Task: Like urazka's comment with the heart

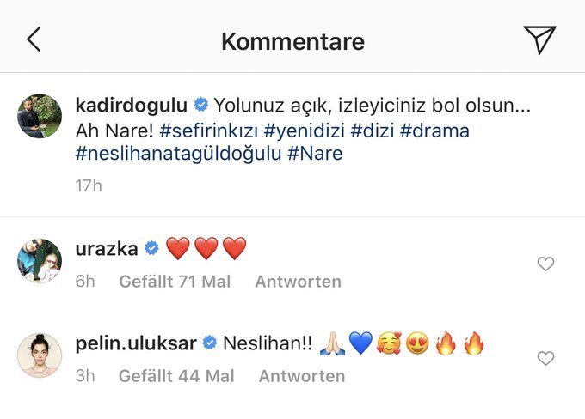Action: click(x=545, y=264)
